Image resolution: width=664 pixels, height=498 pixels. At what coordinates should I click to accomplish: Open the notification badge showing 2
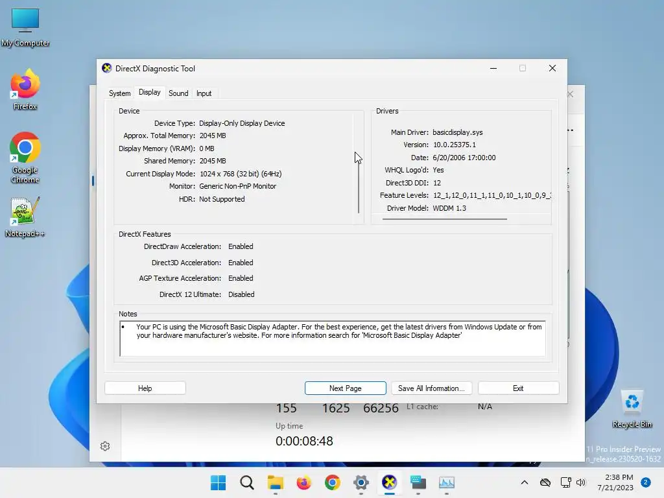tap(646, 482)
